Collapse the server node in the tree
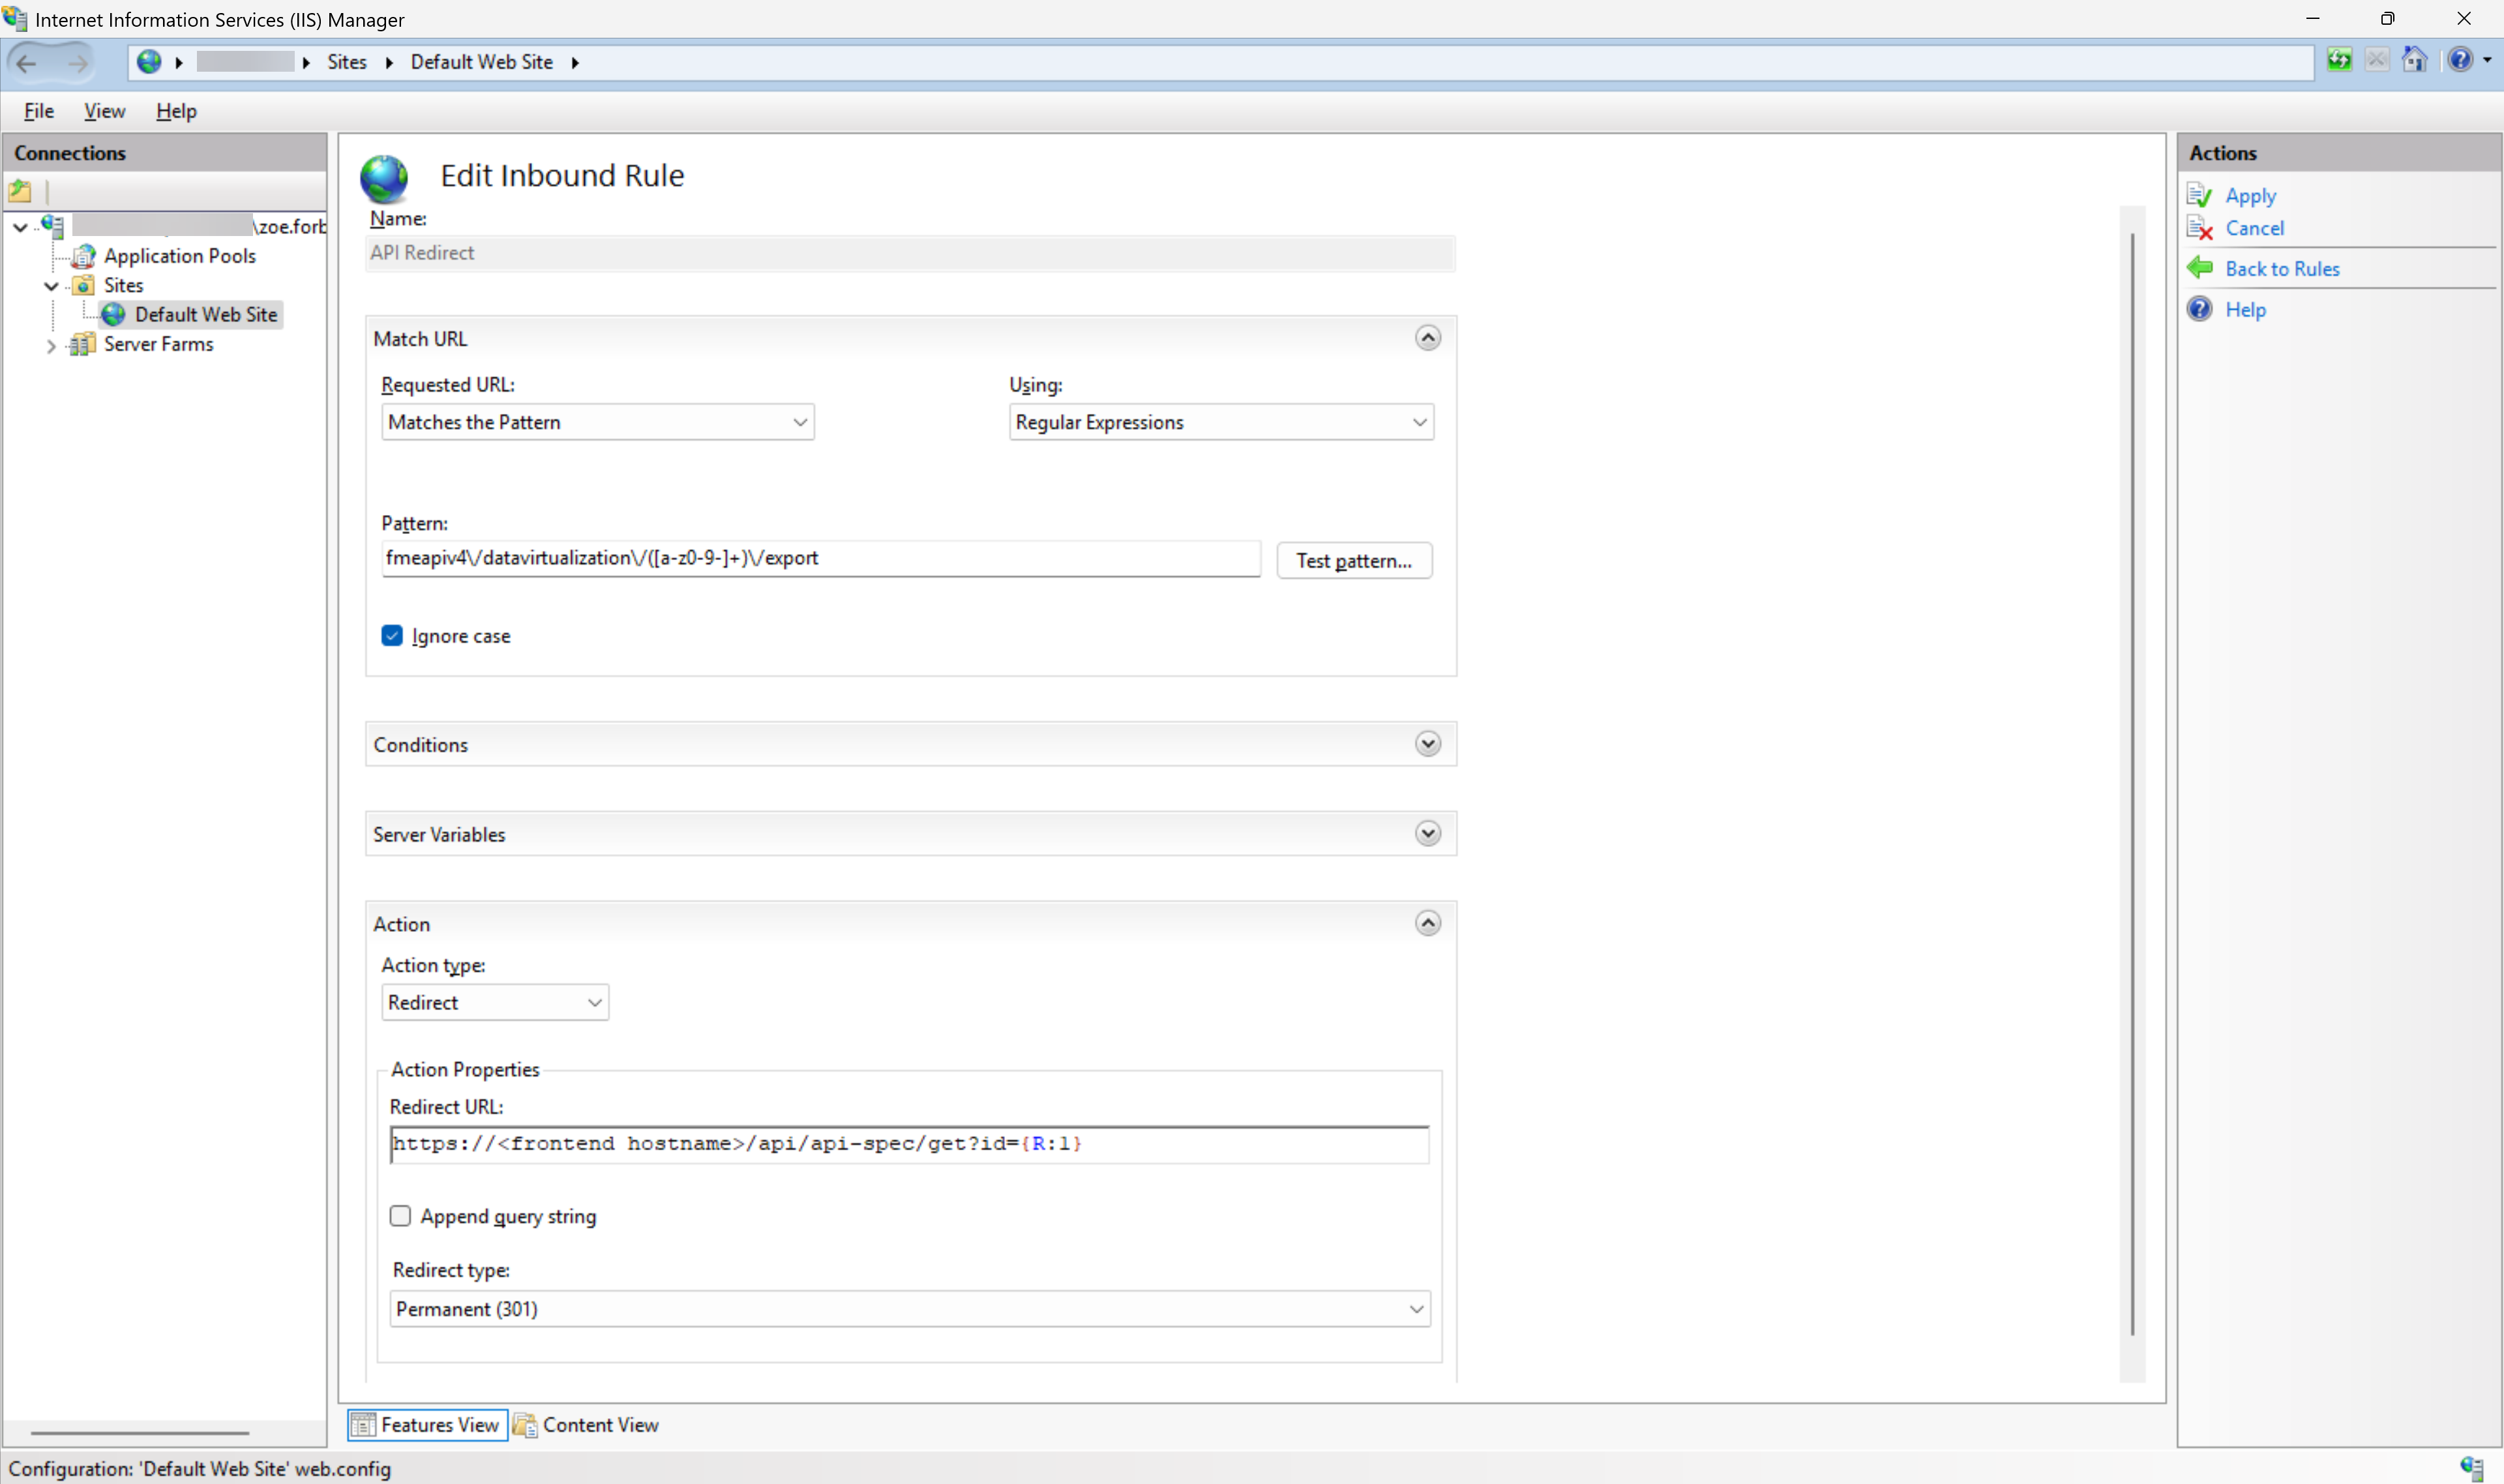This screenshot has width=2504, height=1484. point(20,227)
